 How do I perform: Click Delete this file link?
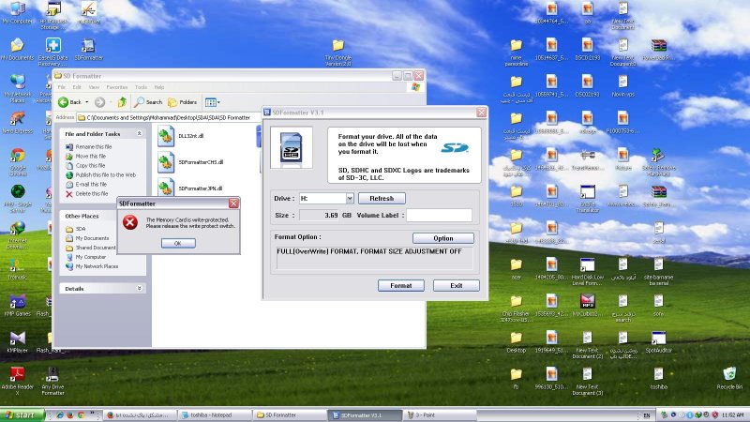(91, 194)
